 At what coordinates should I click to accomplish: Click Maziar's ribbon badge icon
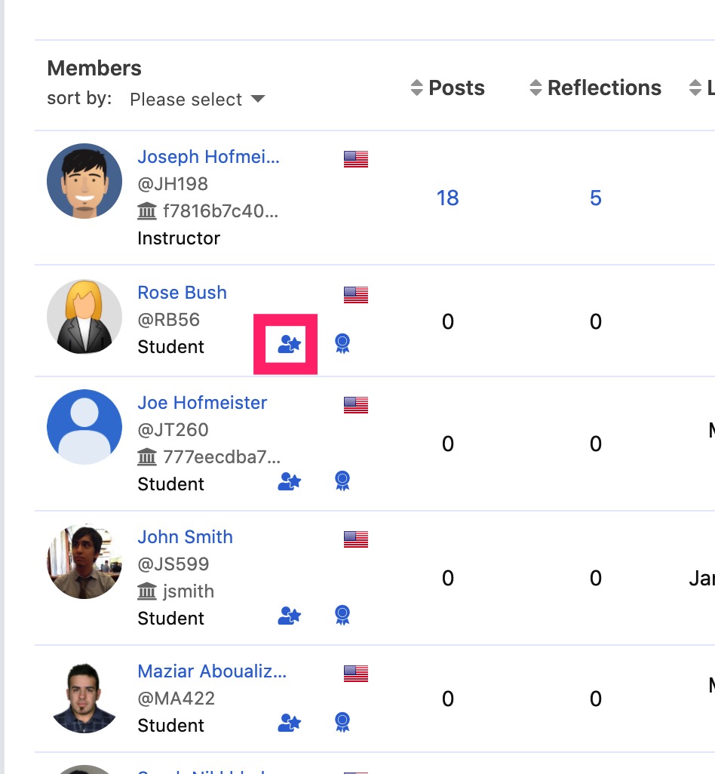pos(342,722)
